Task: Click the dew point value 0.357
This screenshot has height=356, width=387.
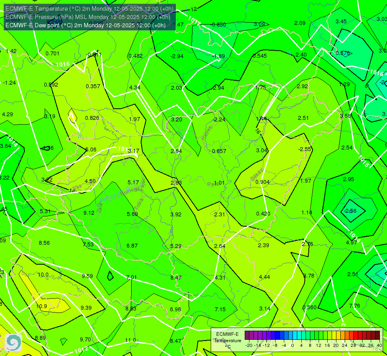Action: (x=93, y=86)
